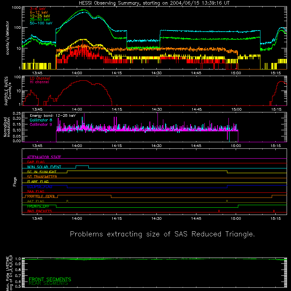Click the counts/s/detector axis label
The image size is (291, 291).
point(8,38)
